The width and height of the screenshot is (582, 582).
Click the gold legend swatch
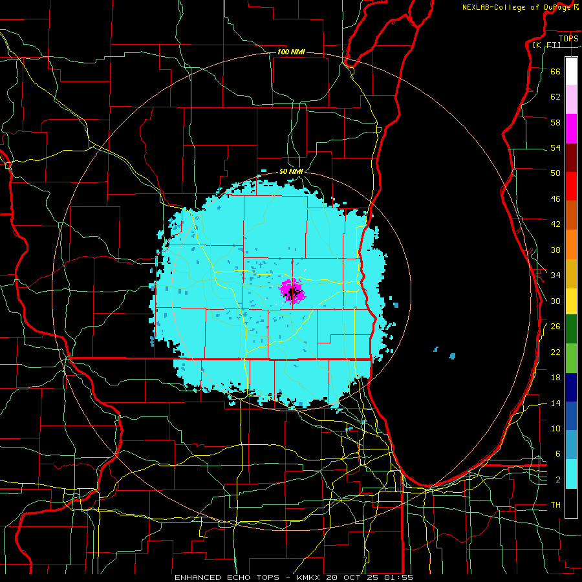(571, 274)
